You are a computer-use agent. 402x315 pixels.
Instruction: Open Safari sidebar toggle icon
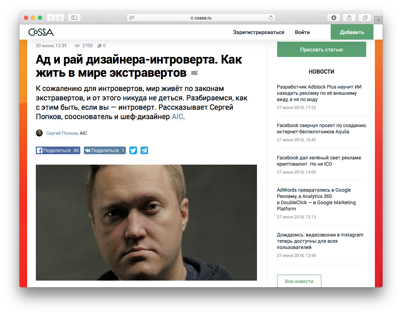(74, 18)
